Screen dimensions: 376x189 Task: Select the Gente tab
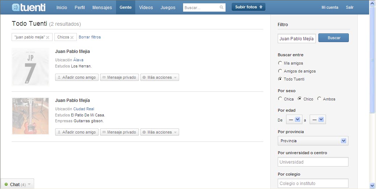point(126,7)
